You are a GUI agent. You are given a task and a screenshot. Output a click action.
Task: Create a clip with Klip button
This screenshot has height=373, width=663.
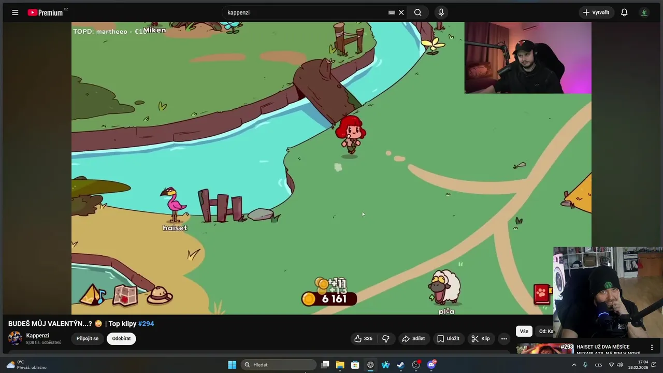[481, 338]
